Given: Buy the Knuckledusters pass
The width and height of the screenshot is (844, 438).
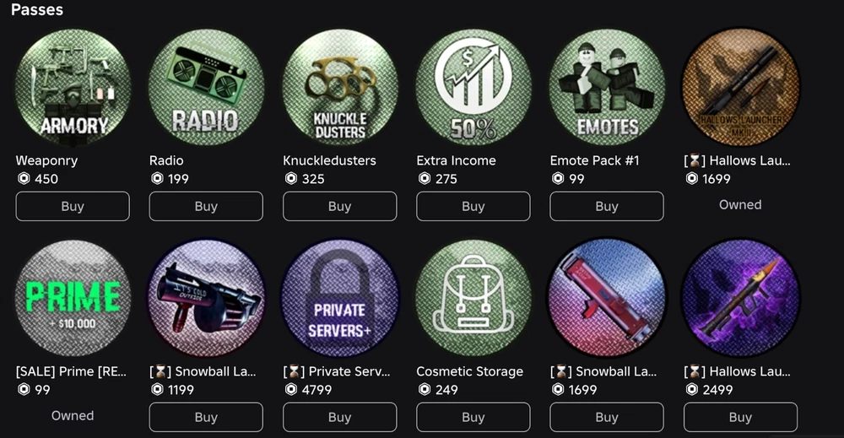Looking at the screenshot, I should [339, 206].
